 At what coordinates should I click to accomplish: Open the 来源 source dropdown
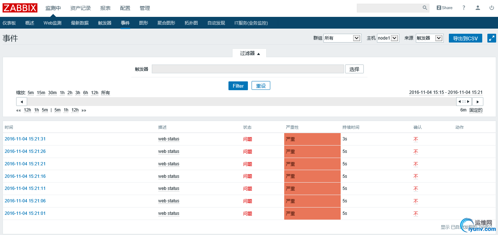click(x=429, y=38)
